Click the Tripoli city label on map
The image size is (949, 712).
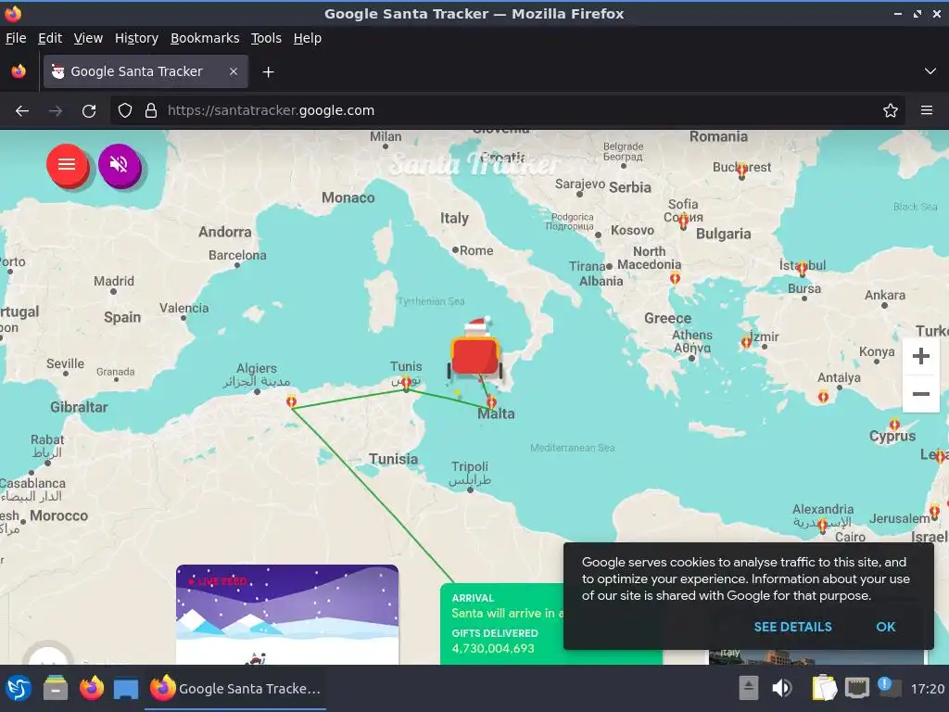coord(470,467)
